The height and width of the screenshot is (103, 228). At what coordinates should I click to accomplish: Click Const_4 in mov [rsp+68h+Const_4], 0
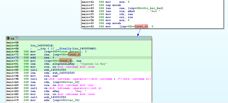coord(141,26)
